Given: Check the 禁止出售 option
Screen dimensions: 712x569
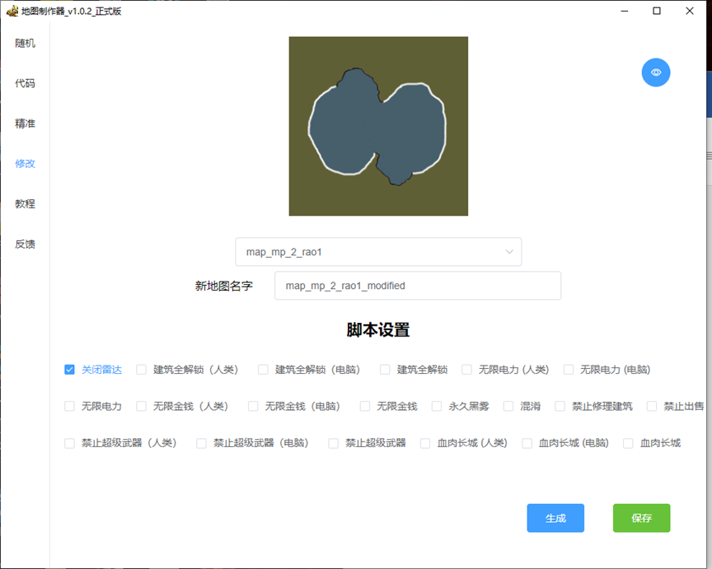Looking at the screenshot, I should (x=652, y=406).
